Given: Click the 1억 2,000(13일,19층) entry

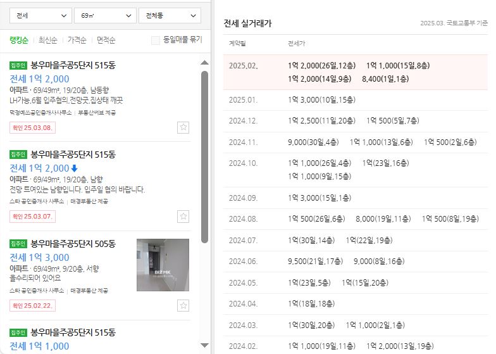Looking at the screenshot, I should pos(400,346).
